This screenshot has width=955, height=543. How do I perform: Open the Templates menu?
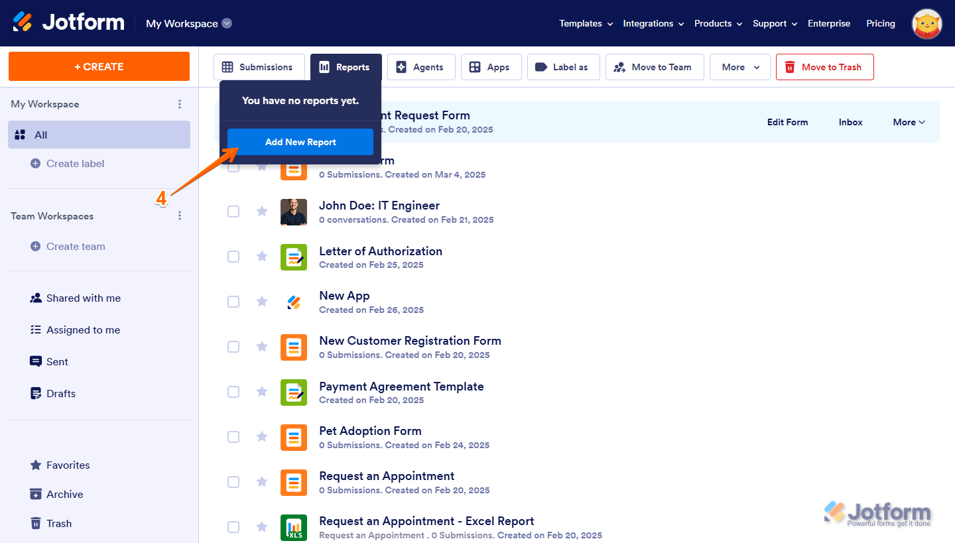pyautogui.click(x=585, y=23)
